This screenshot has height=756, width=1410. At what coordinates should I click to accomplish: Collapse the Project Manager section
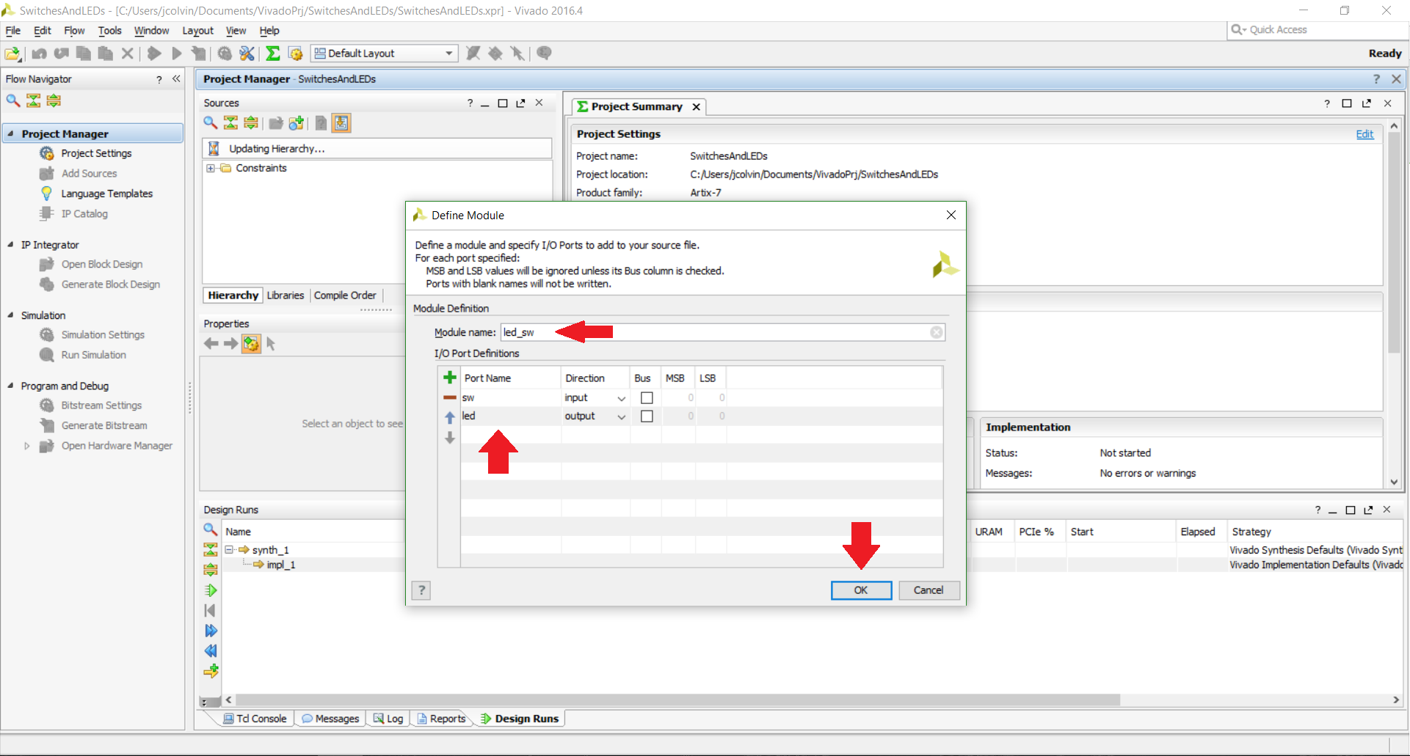(x=10, y=133)
